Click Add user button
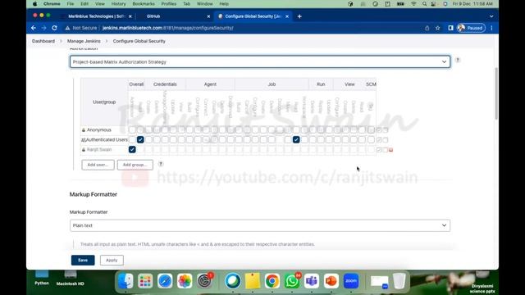Viewport: 525px width, 295px height. (98, 165)
